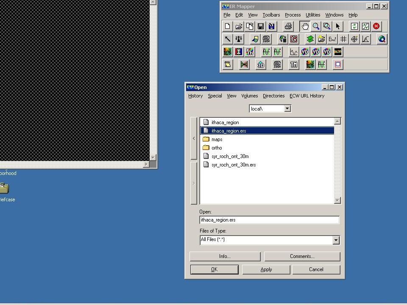Open the Process menu

coord(293,15)
